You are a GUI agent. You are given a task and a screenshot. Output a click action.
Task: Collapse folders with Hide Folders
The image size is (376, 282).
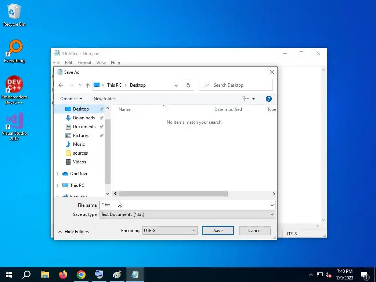(x=73, y=232)
